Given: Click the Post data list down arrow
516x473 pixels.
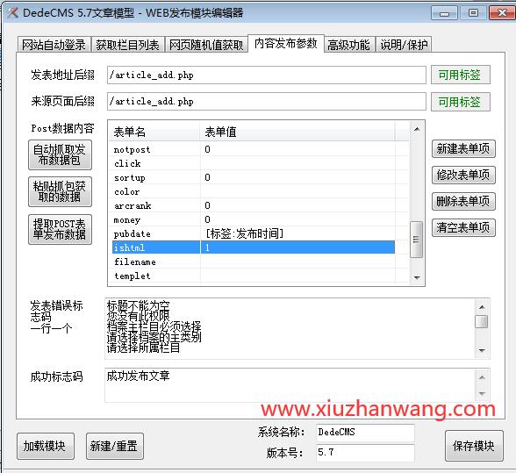Looking at the screenshot, I should 417,278.
